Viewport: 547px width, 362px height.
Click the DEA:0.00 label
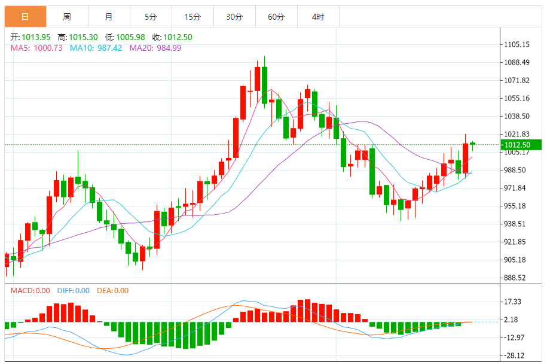tap(112, 290)
